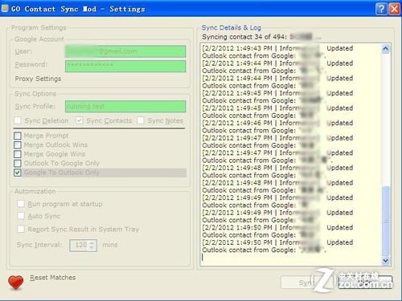Open the help question mark button
This screenshot has width=402, height=301.
click(x=381, y=9)
